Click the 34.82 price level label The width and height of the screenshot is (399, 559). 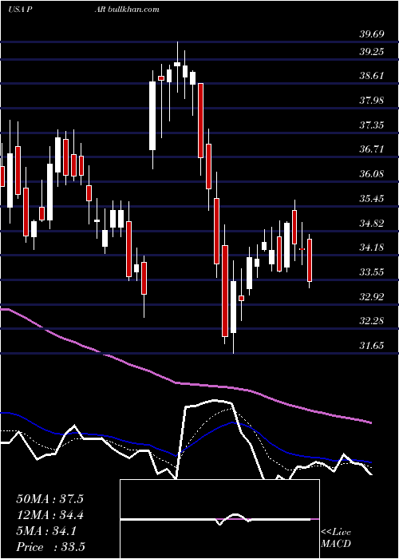[372, 224]
